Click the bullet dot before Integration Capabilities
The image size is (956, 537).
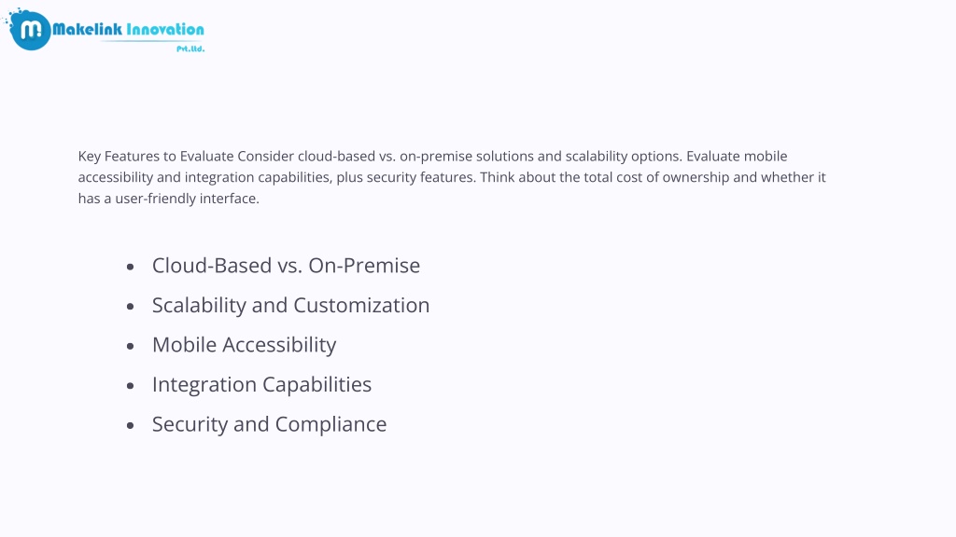coord(130,385)
